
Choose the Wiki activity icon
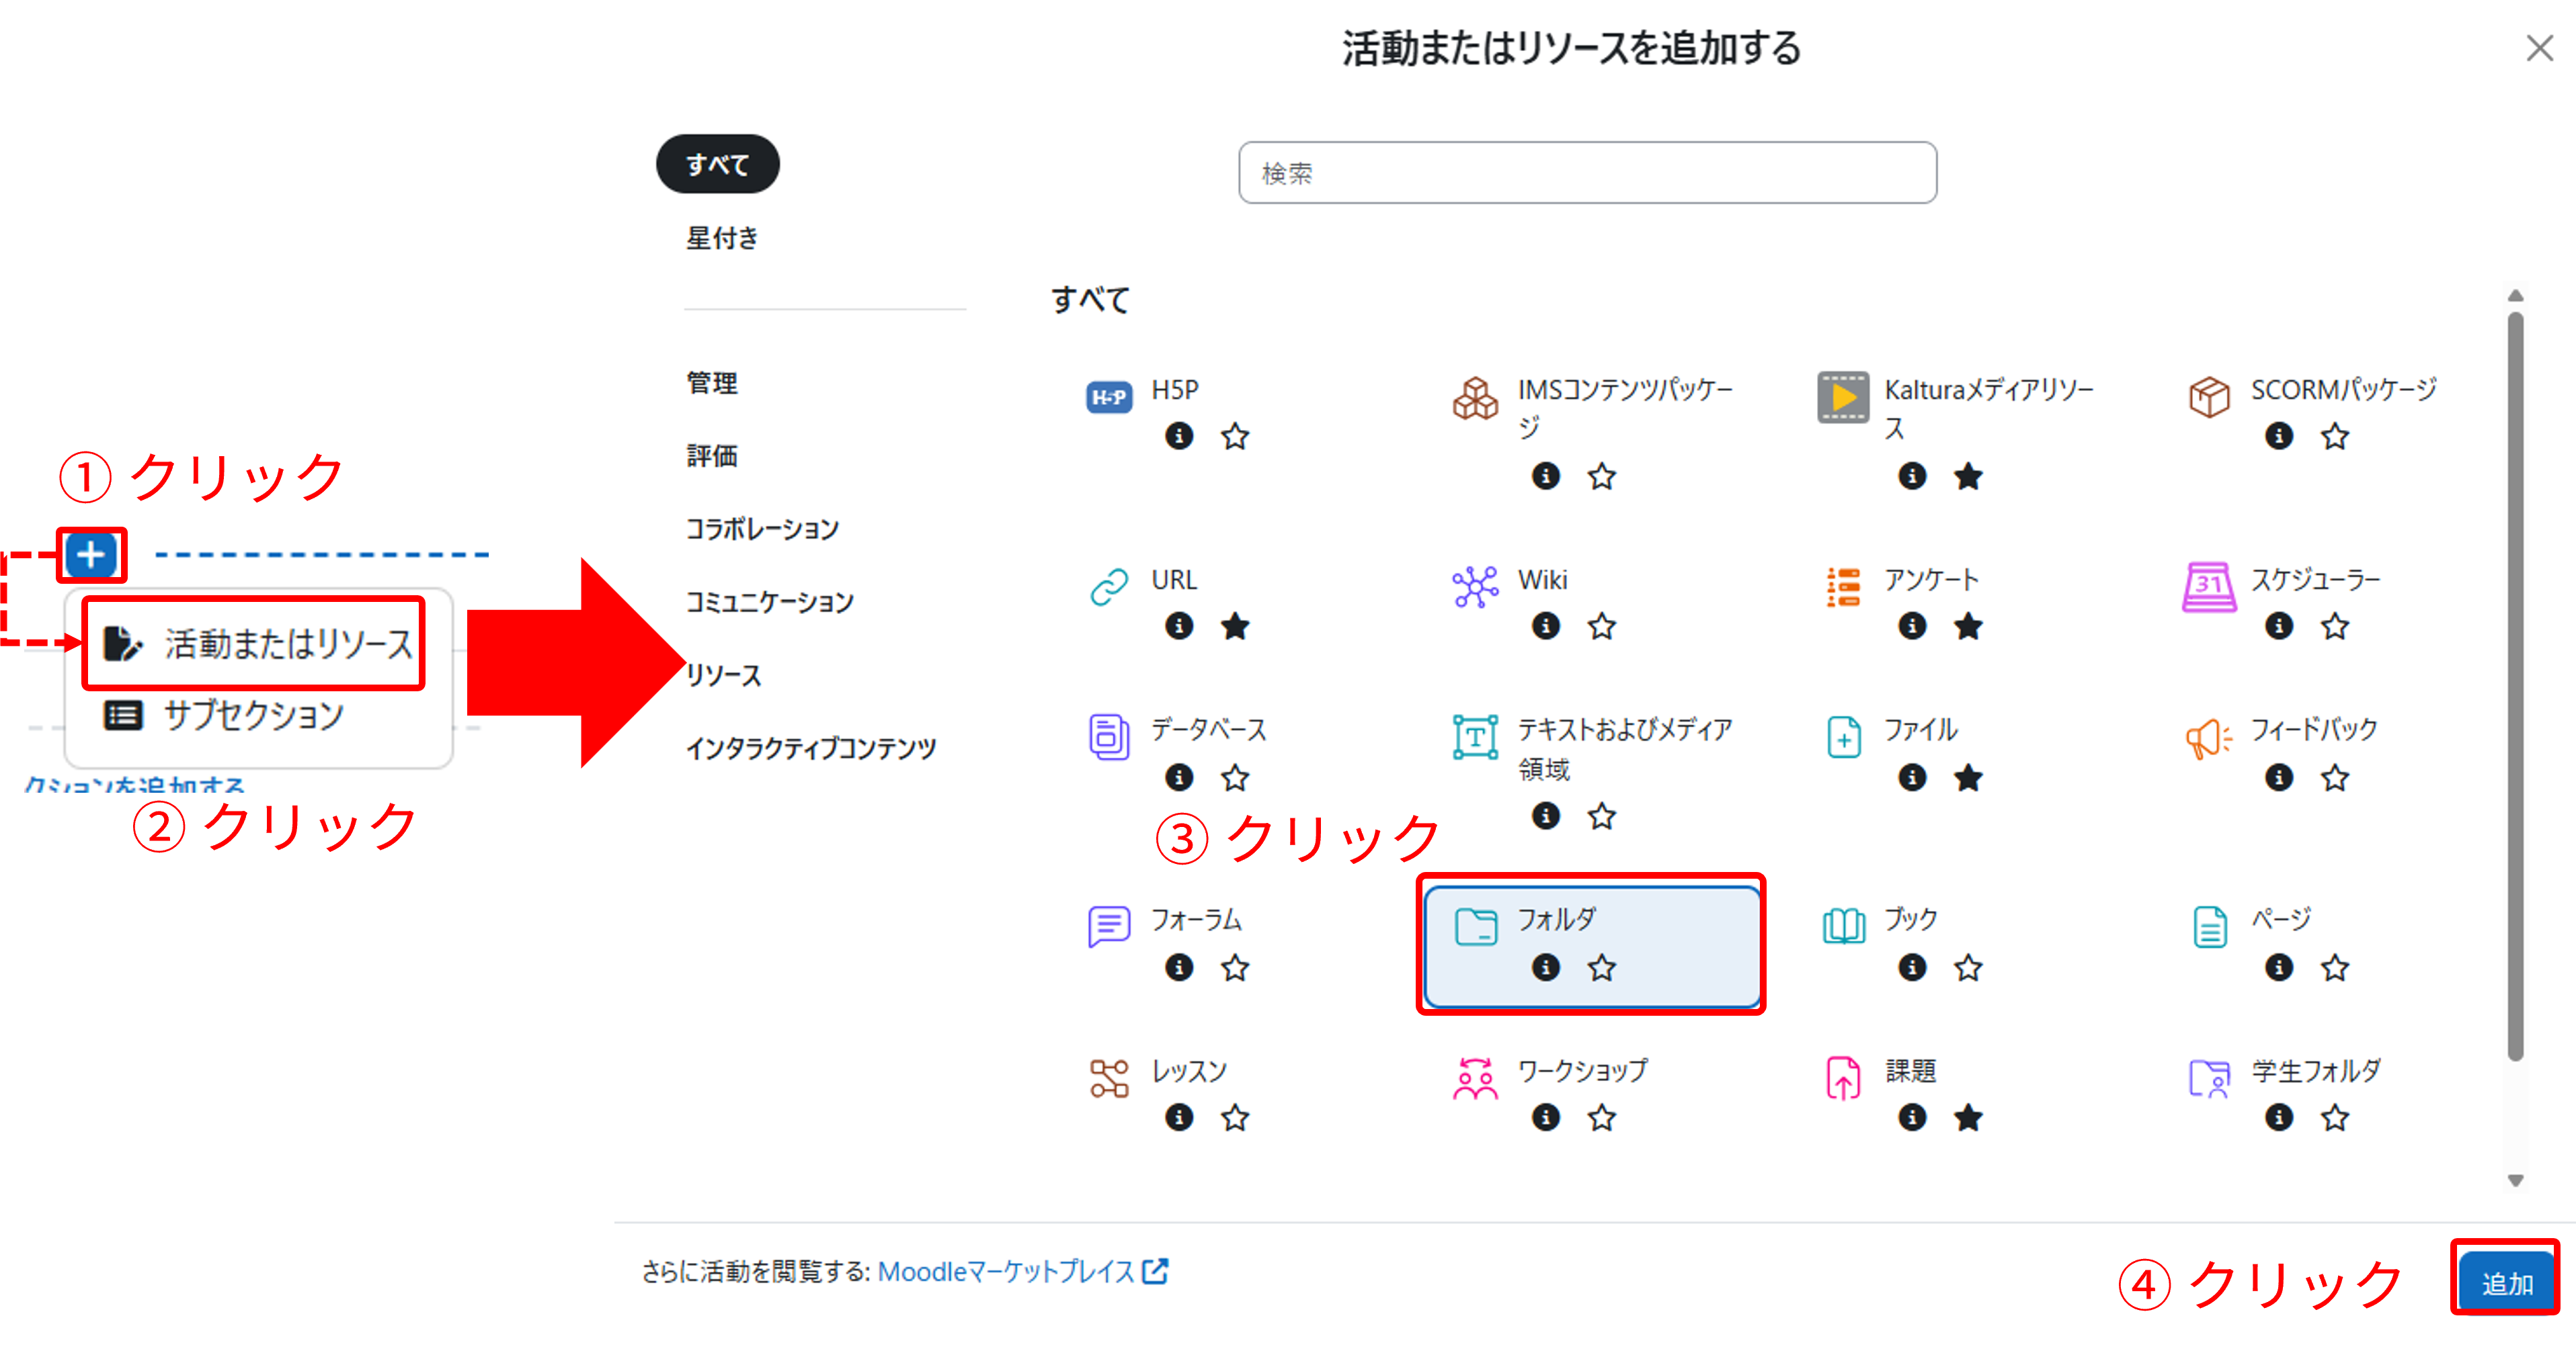coord(1475,588)
